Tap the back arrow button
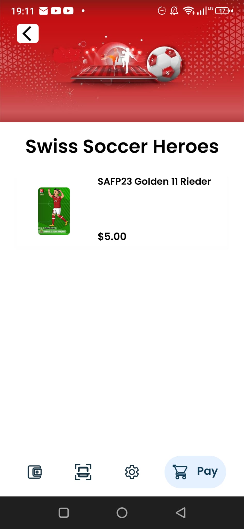This screenshot has width=244, height=529. pos(28,33)
